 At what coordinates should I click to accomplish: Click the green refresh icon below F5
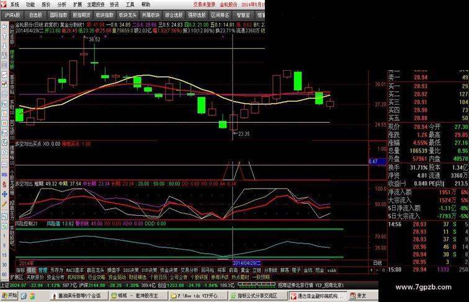point(4,226)
